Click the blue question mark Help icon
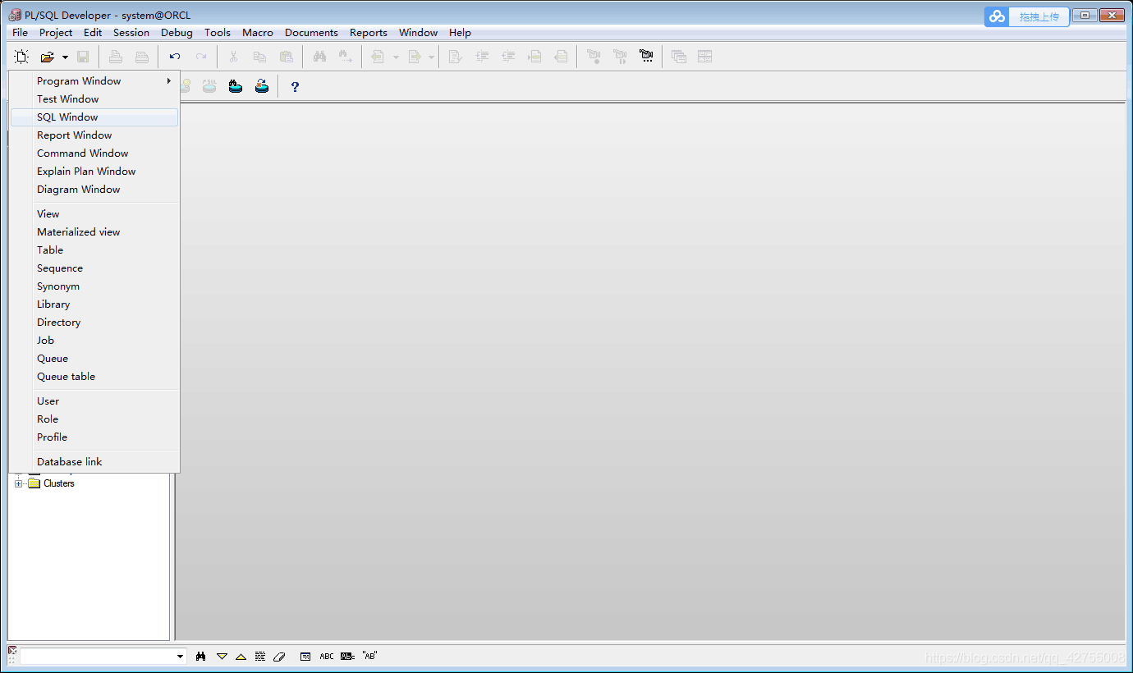The image size is (1133, 673). tap(296, 86)
